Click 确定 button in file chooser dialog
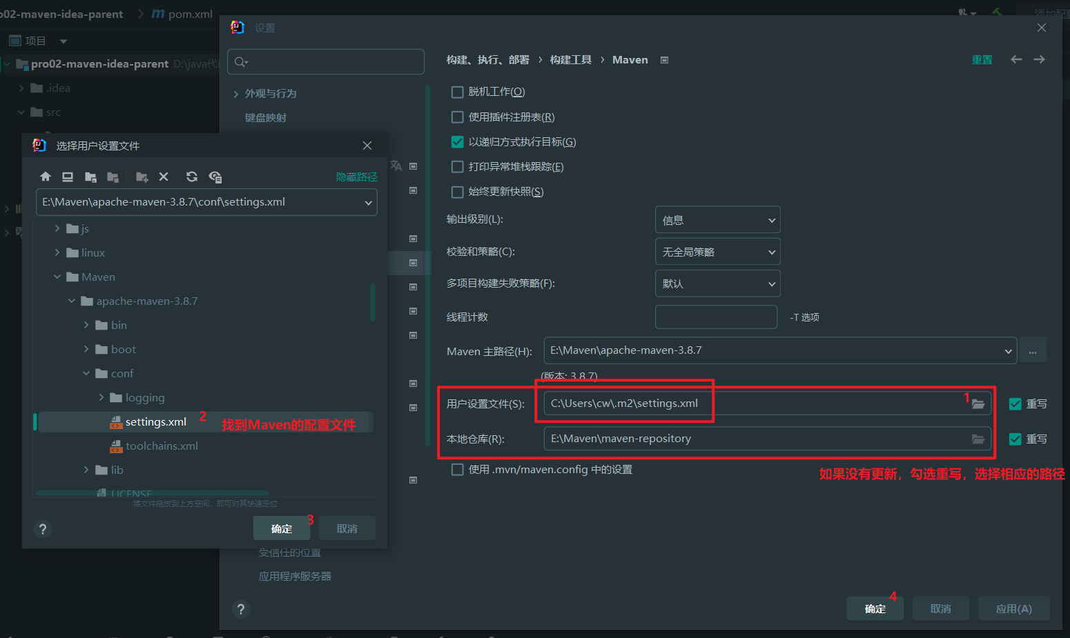 point(282,528)
